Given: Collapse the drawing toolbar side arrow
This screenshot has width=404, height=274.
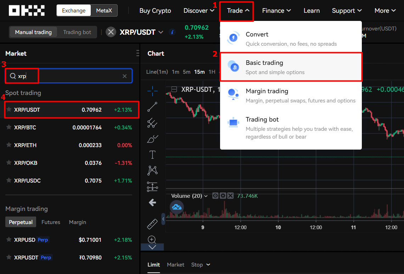Looking at the screenshot, I should click(163, 219).
